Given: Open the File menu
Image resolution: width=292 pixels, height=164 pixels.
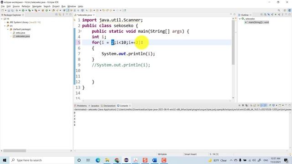Looking at the screenshot, I should [3, 6].
